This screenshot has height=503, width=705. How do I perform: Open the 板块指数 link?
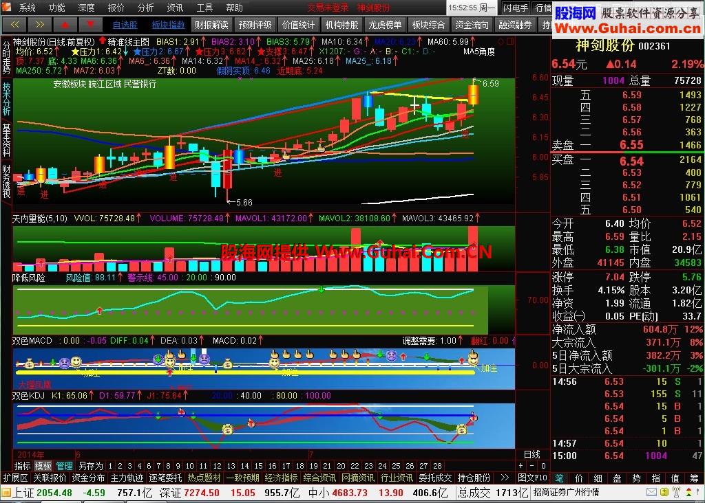(168, 25)
